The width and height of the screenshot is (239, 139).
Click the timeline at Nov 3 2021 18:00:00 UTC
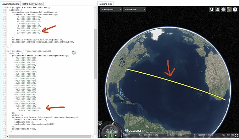coord(149,135)
